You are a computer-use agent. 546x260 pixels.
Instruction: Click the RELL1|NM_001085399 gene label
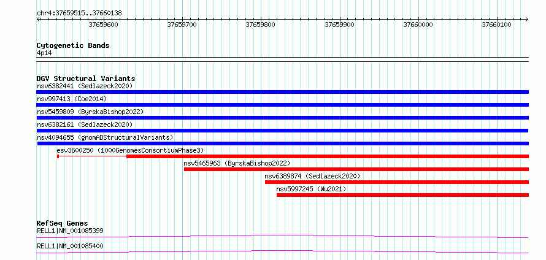tap(70, 231)
